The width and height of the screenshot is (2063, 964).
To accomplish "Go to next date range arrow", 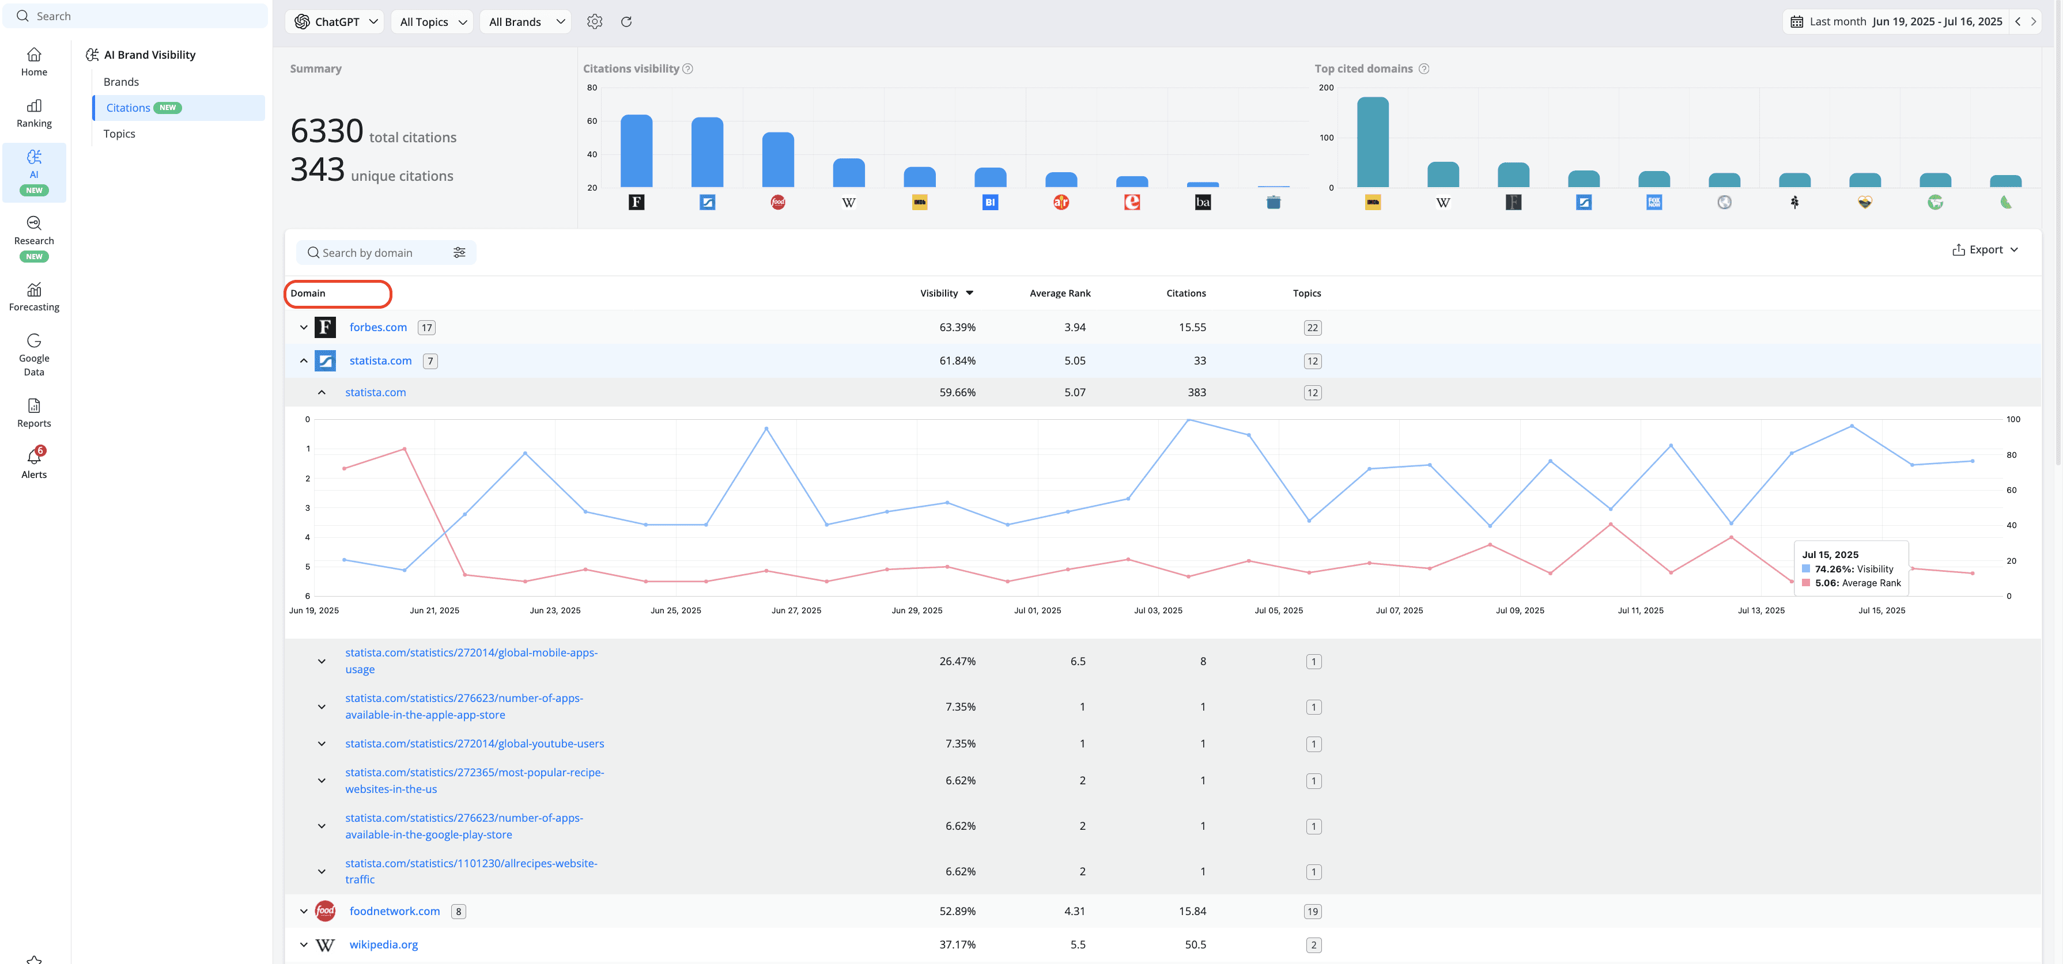I will pyautogui.click(x=2034, y=22).
